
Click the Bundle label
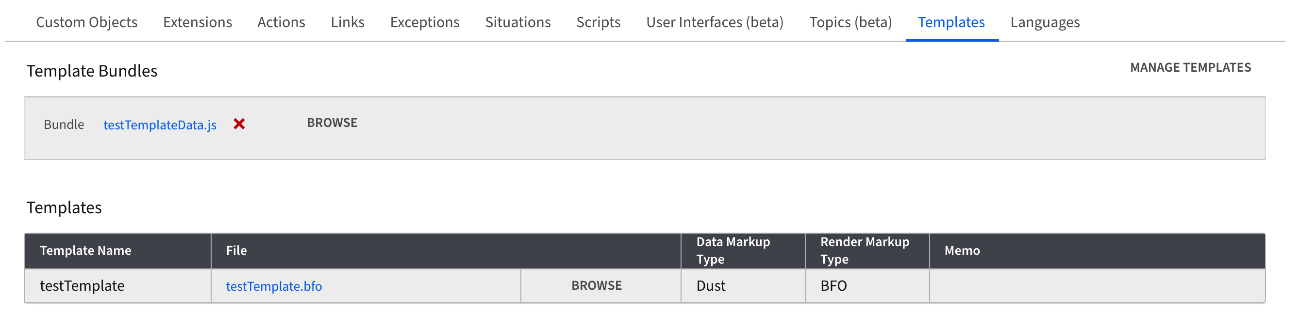point(64,125)
